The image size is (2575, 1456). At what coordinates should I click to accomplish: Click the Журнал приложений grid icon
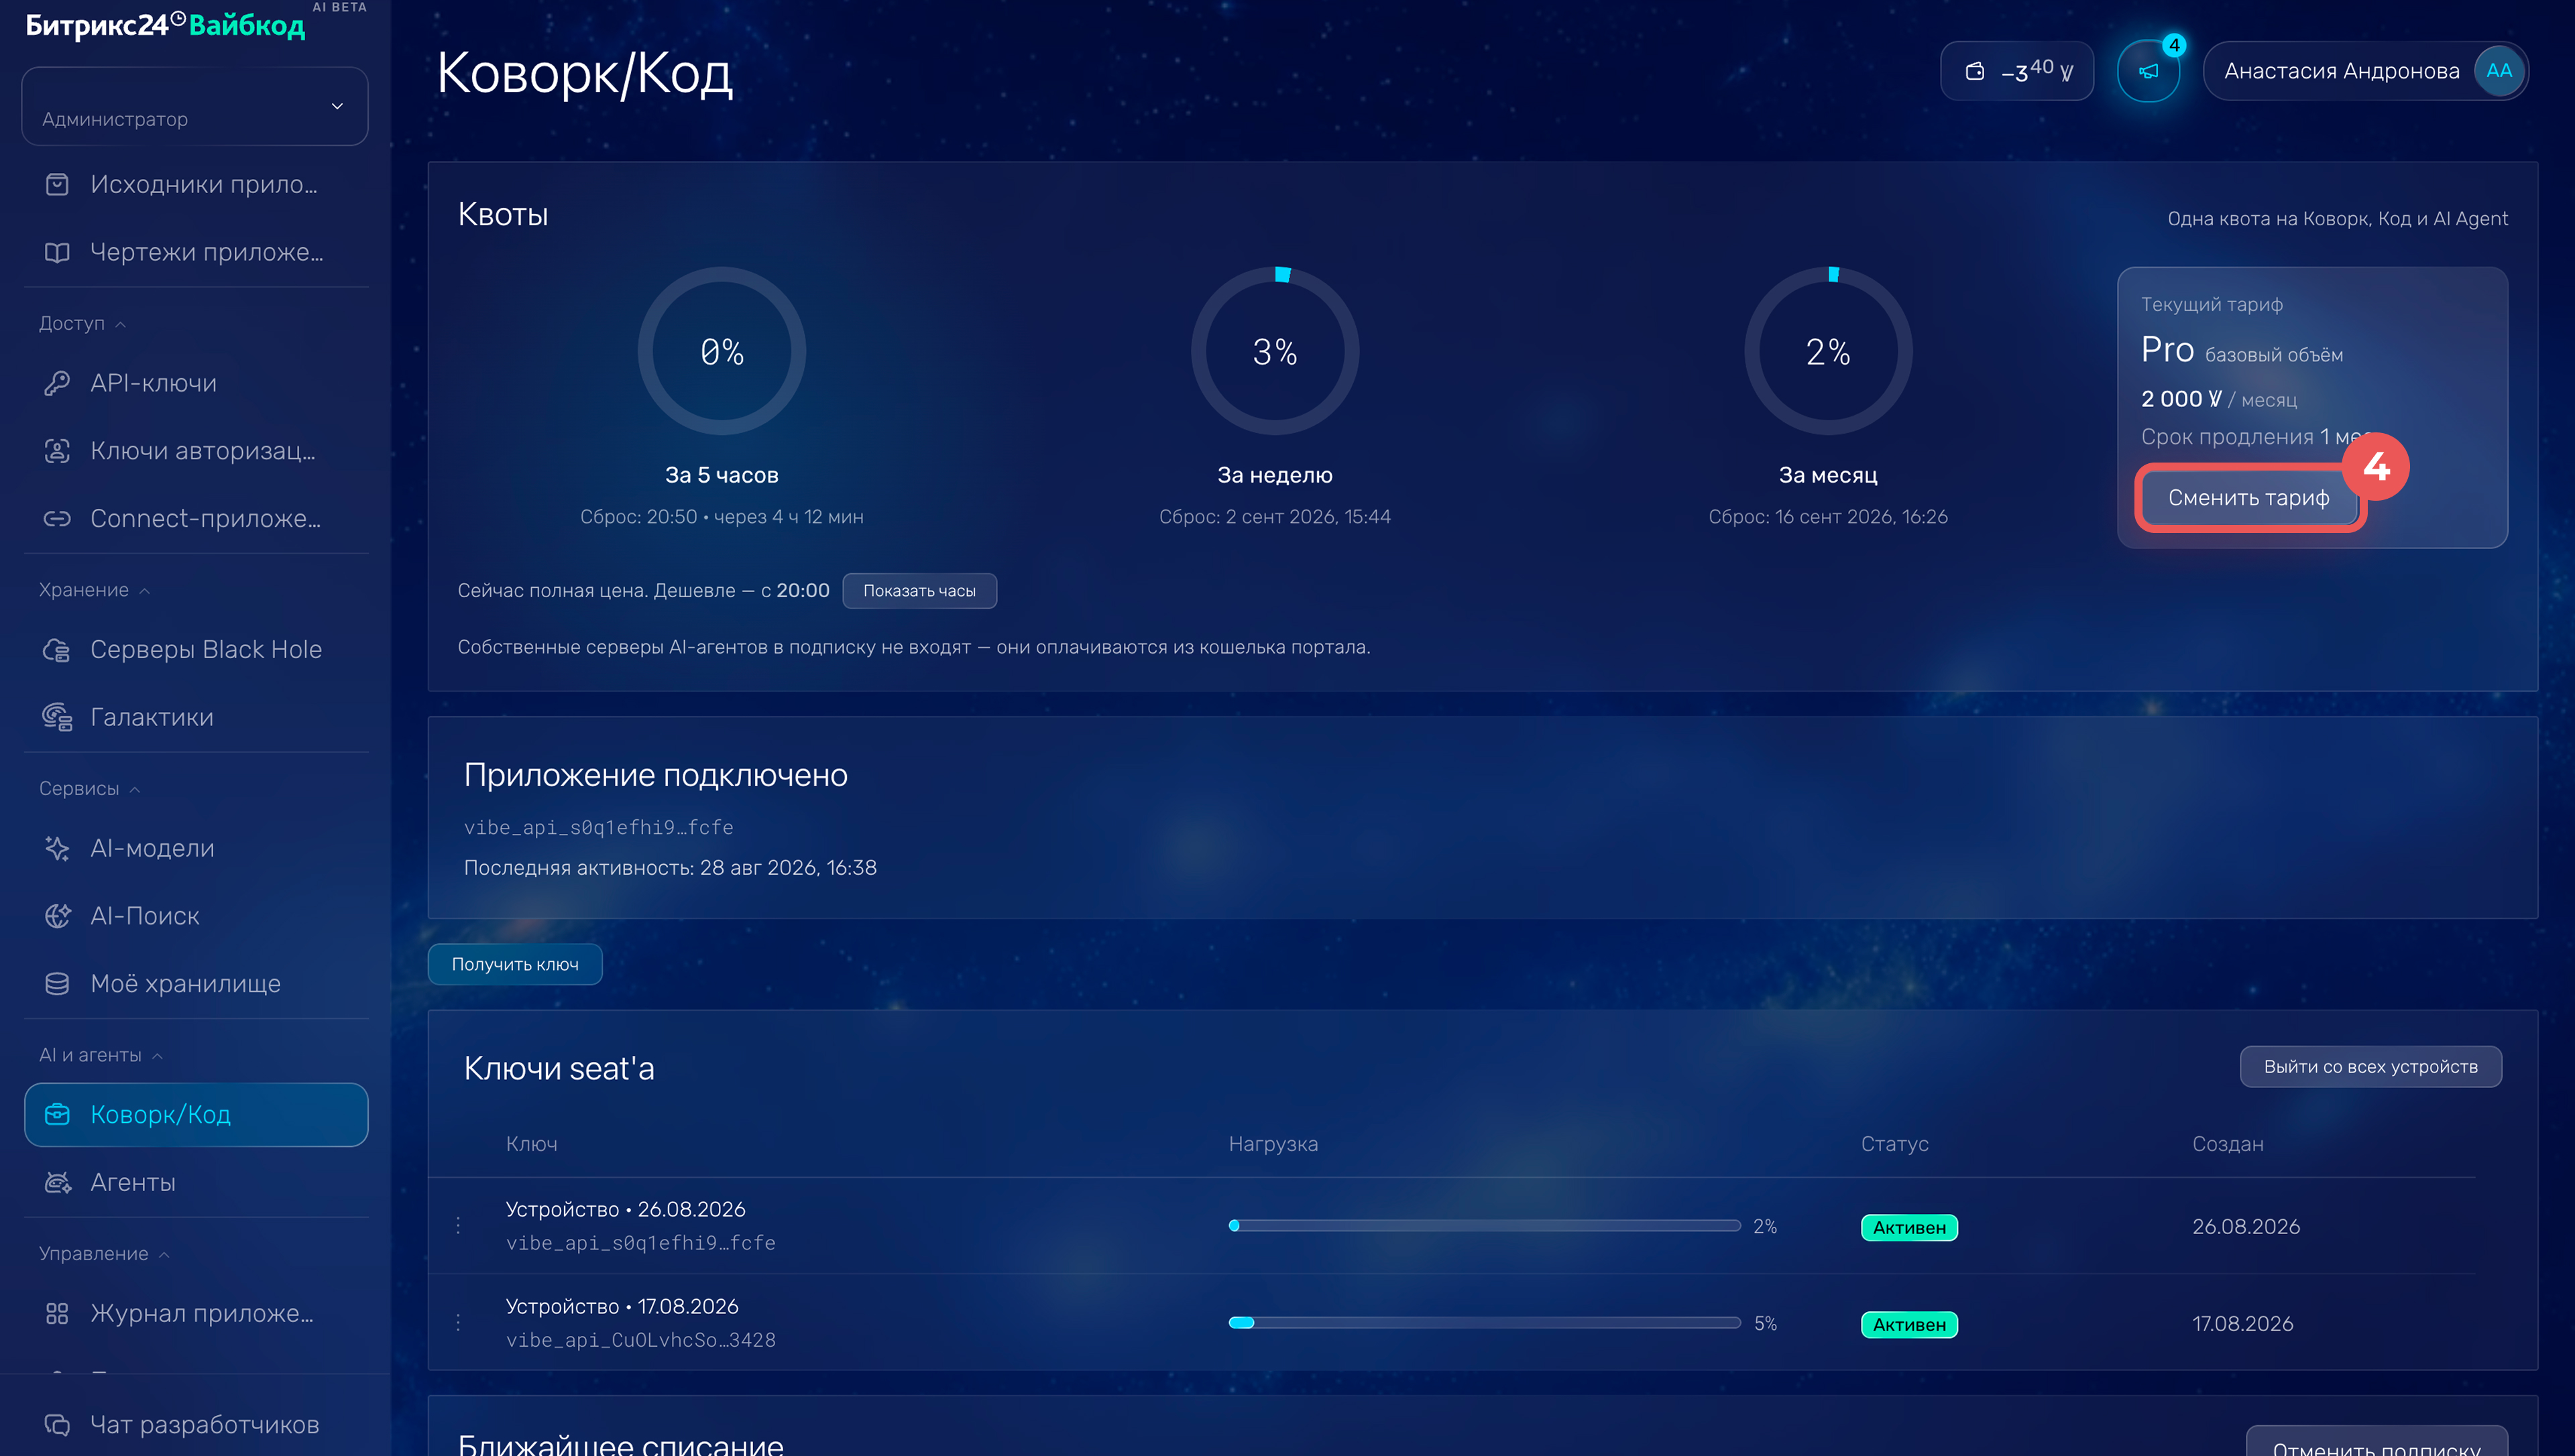57,1313
